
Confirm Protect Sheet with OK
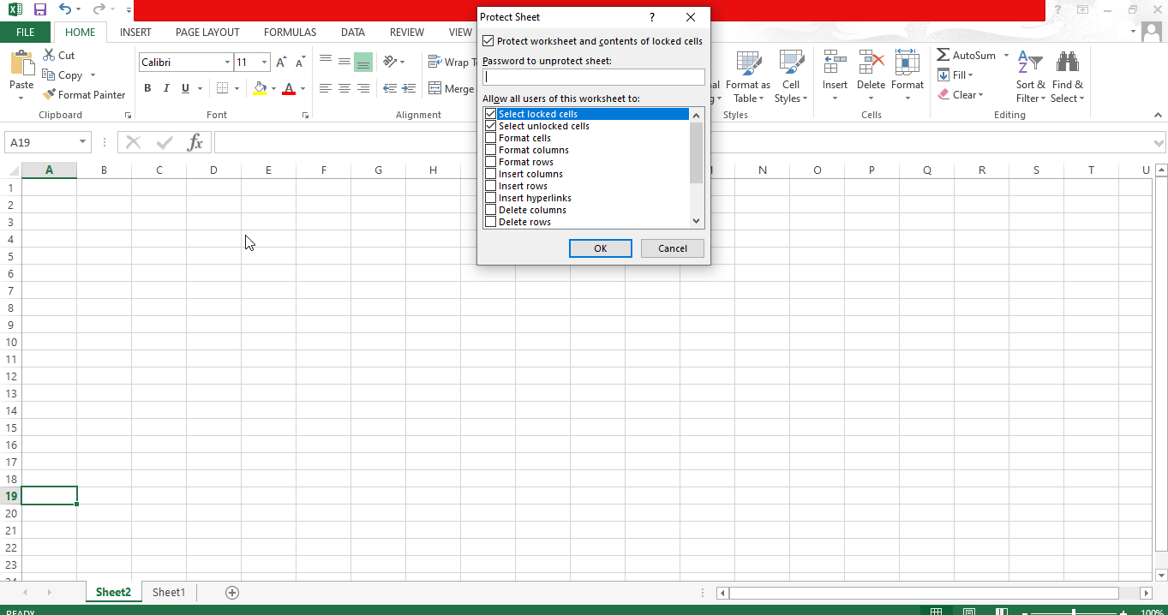click(x=601, y=248)
